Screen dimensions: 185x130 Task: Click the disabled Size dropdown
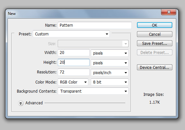click(x=93, y=44)
